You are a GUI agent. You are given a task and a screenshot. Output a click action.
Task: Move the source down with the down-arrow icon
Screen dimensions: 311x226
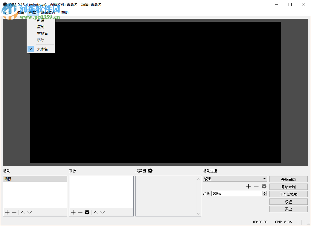[x=103, y=212]
